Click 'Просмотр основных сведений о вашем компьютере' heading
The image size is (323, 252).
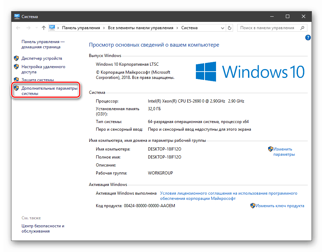154,45
